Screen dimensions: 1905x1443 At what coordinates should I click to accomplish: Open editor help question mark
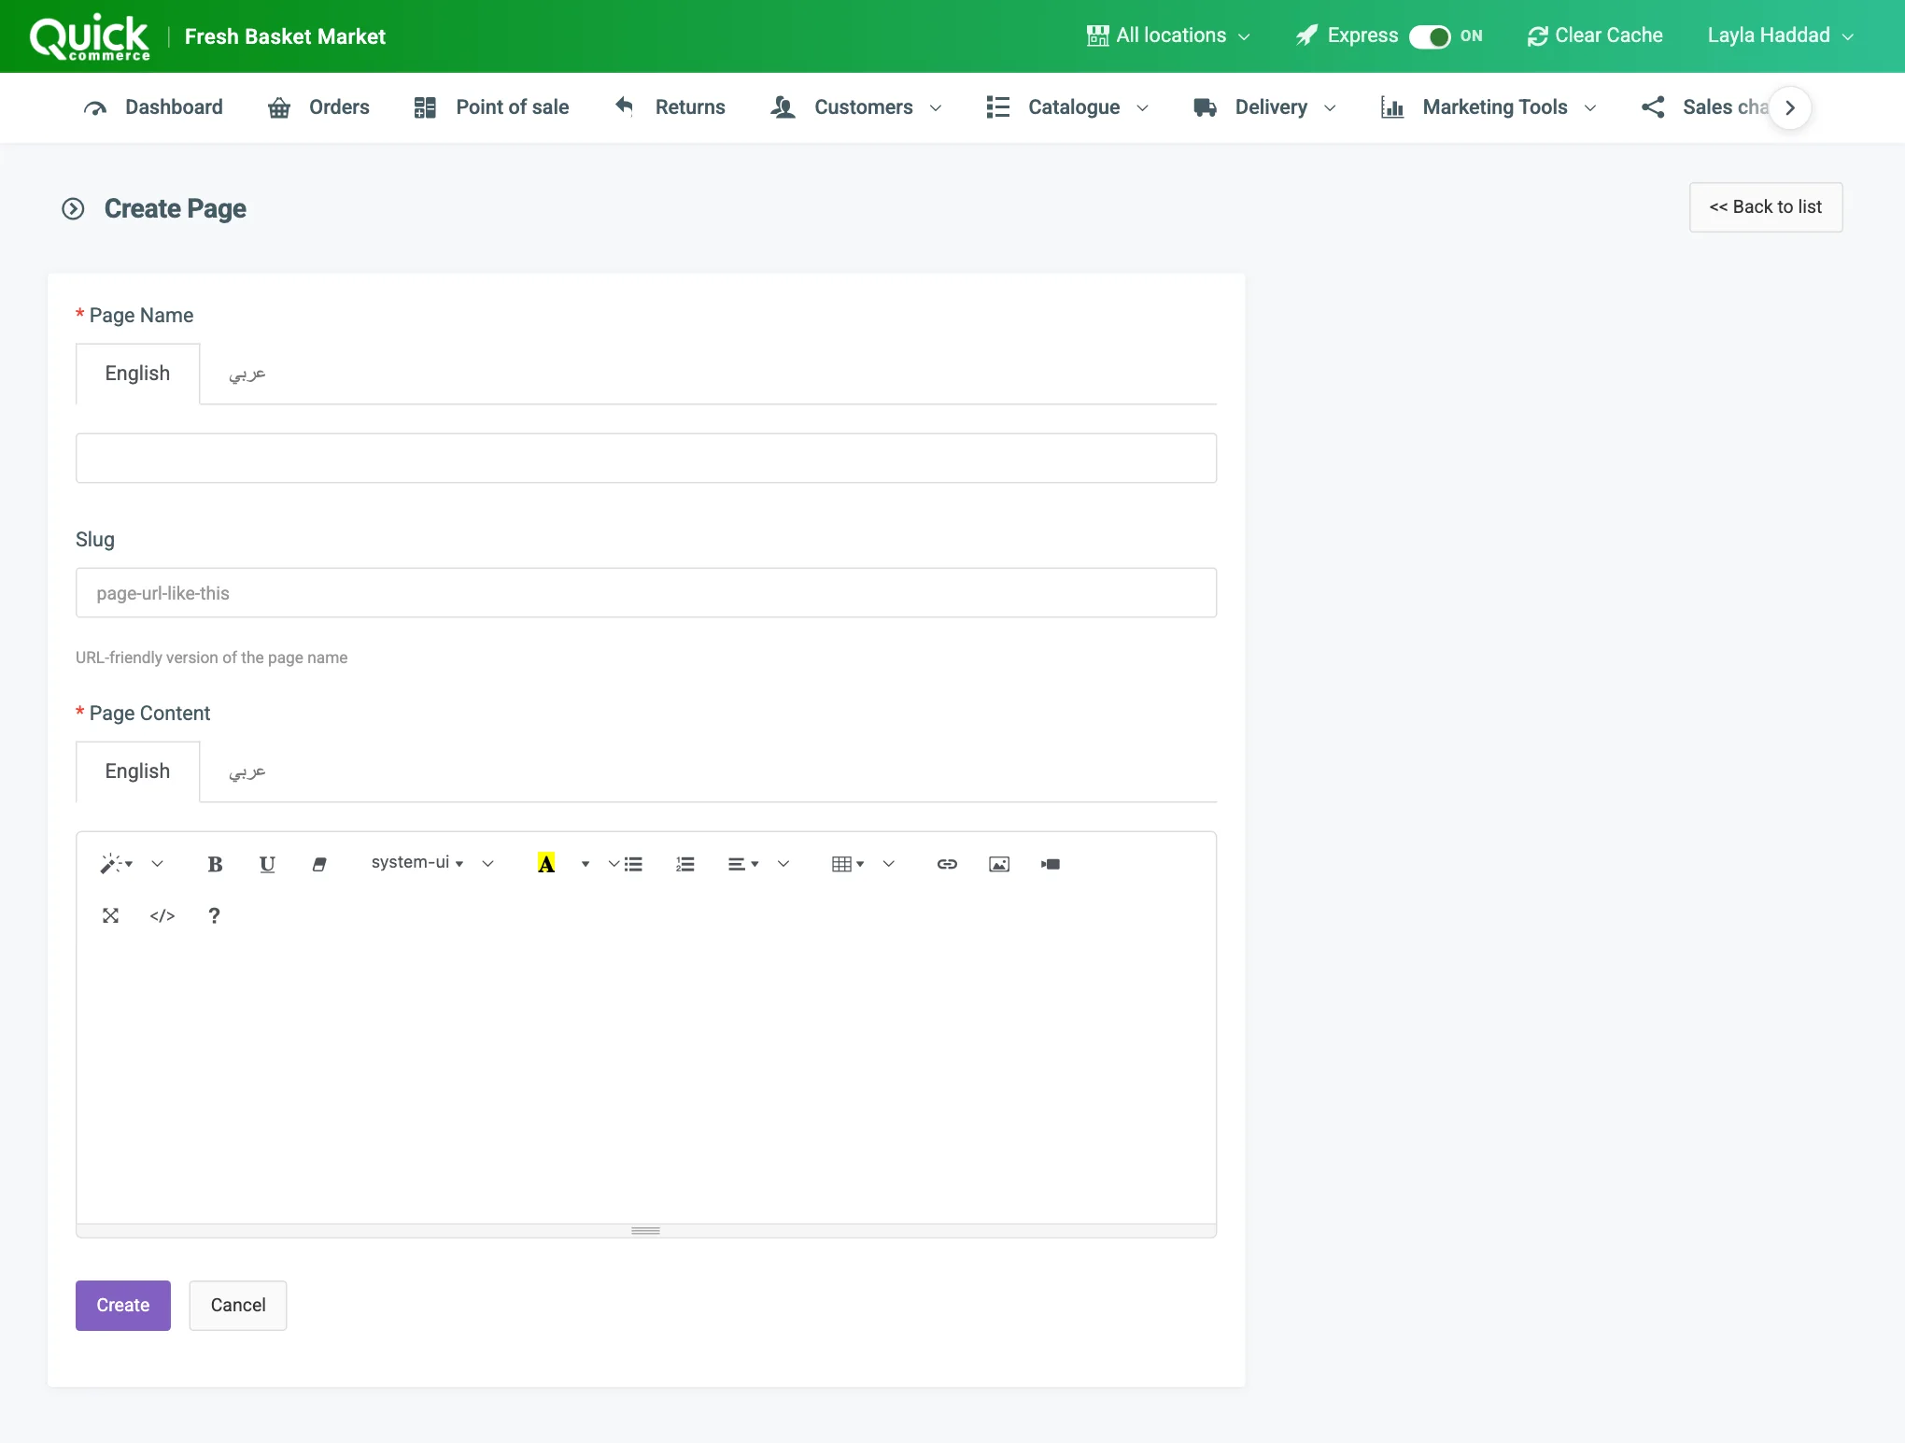pyautogui.click(x=214, y=915)
